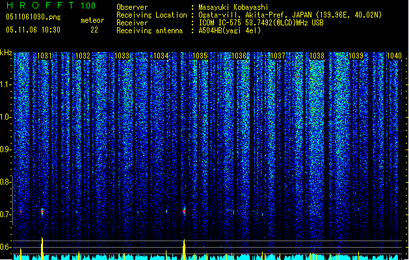This screenshot has height=260, width=409.
Task: Click the 1034 time marker
Action: coord(161,56)
